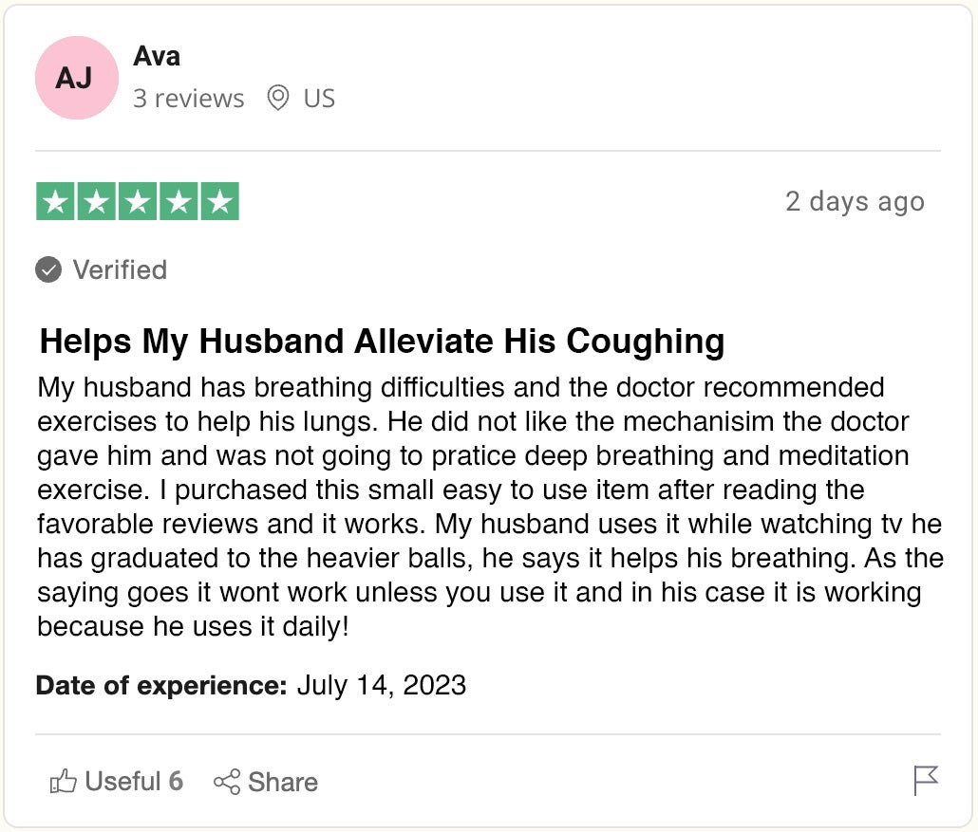View Ava's 3 reviews link

coord(188,99)
